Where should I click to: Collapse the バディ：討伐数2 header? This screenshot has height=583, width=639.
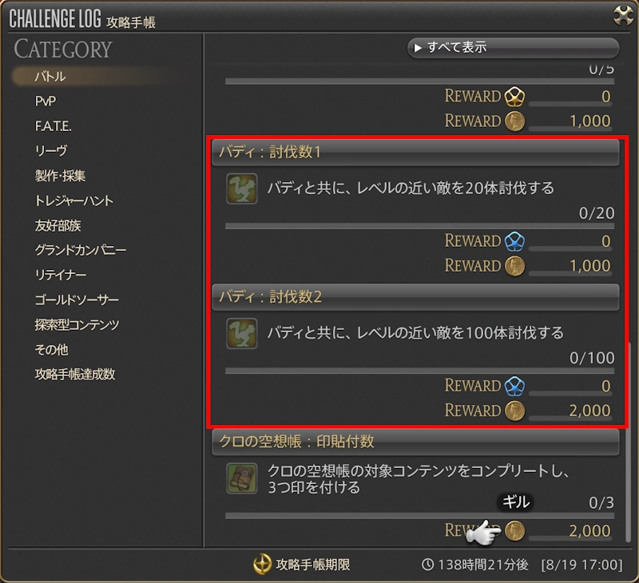[415, 297]
